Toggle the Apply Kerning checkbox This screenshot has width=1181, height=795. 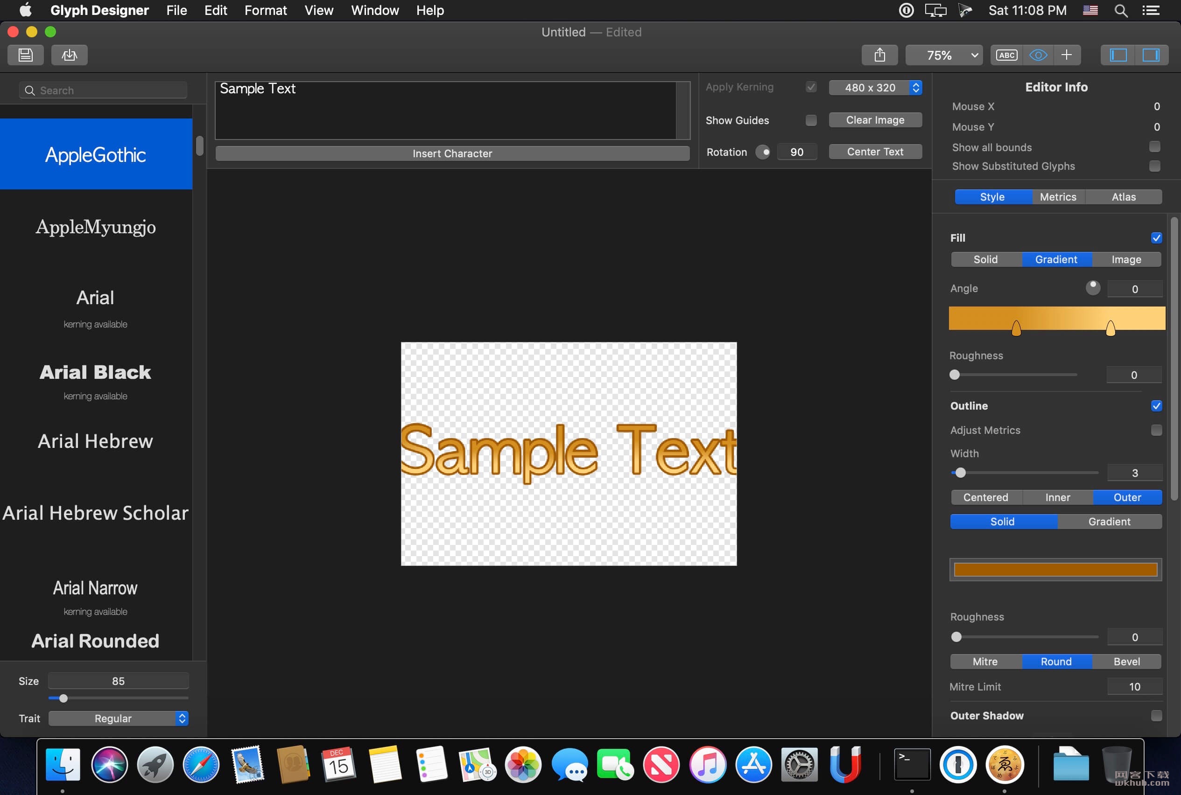point(811,87)
